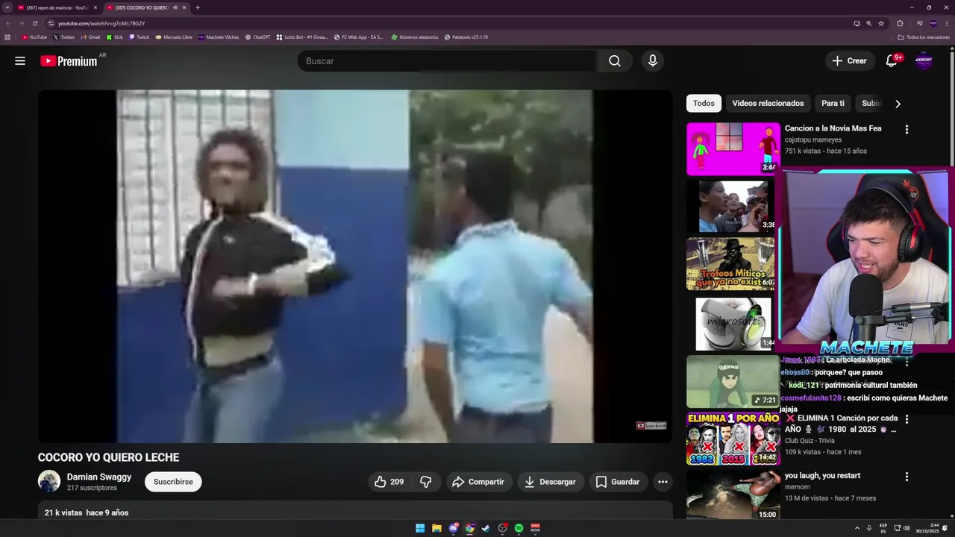This screenshot has width=955, height=537.
Task: Start voice search with microphone icon
Action: tap(653, 61)
